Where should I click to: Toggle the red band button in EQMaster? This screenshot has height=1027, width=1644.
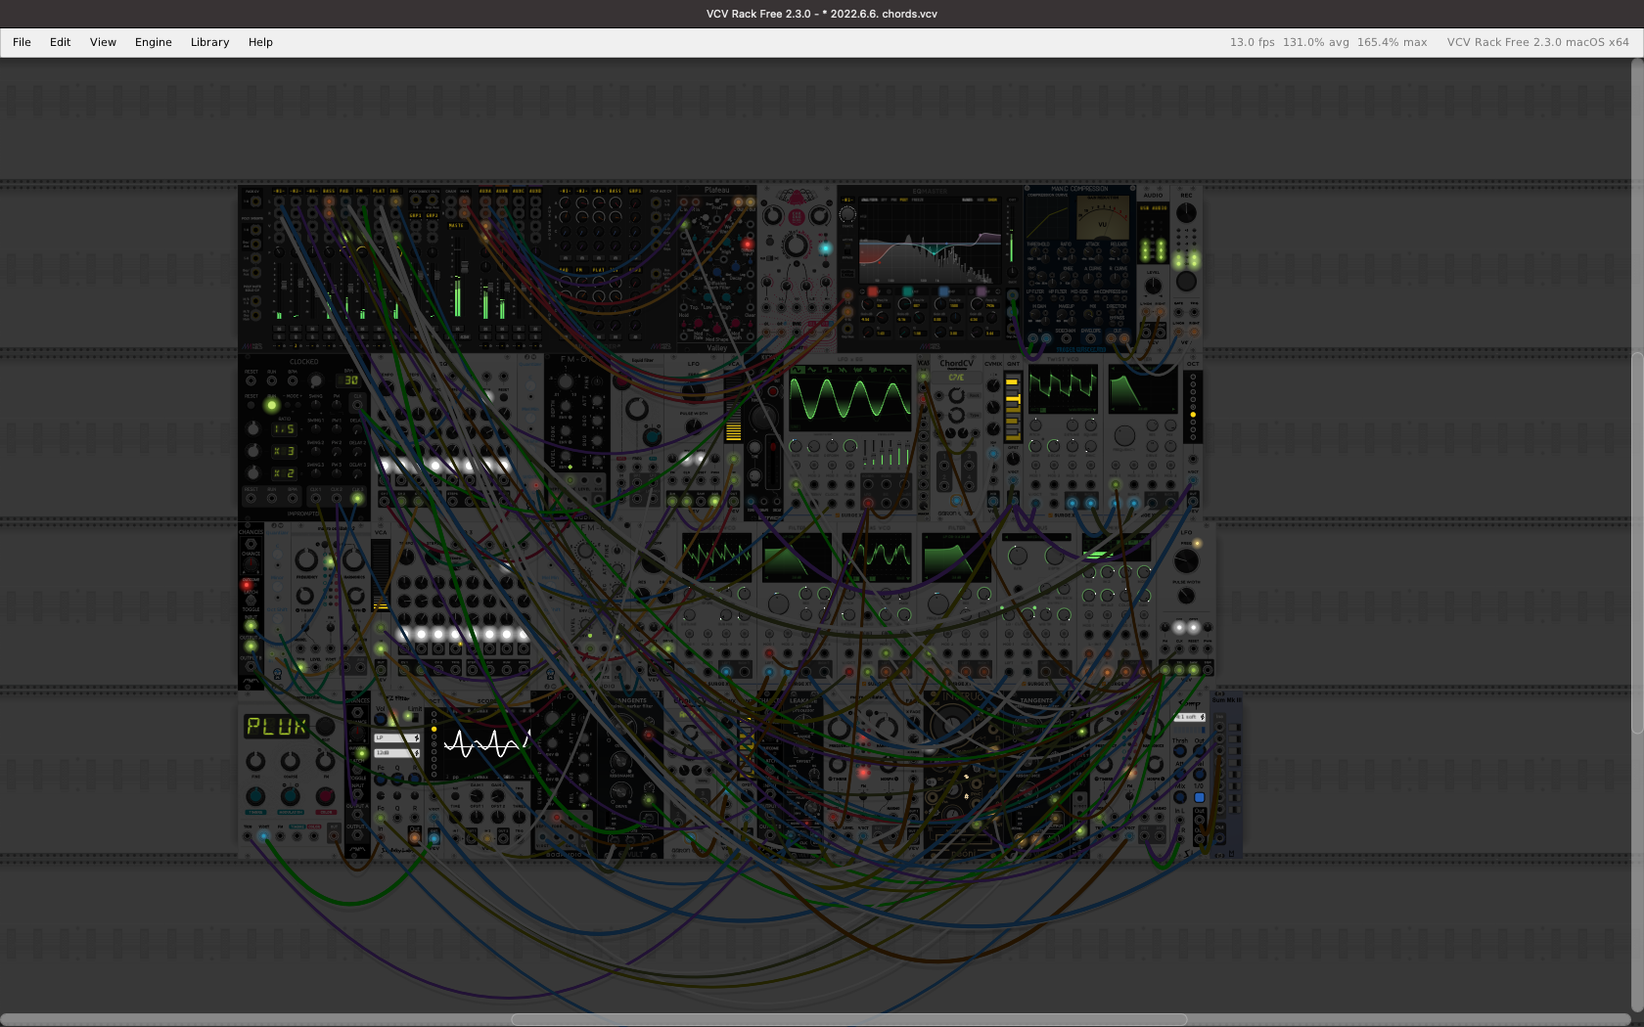873,291
